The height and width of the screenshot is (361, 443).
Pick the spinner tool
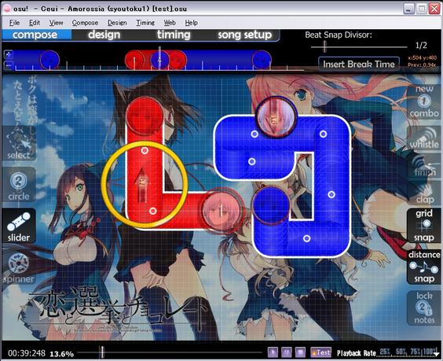(x=19, y=267)
